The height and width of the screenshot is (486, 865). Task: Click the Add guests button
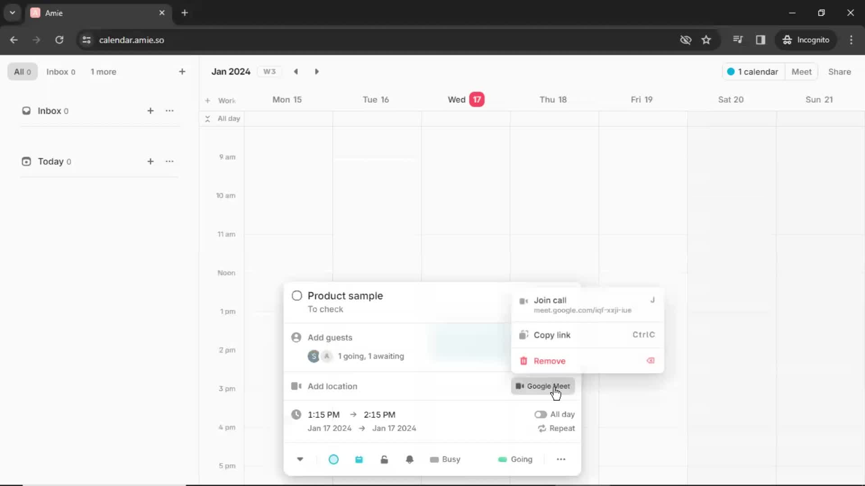329,337
